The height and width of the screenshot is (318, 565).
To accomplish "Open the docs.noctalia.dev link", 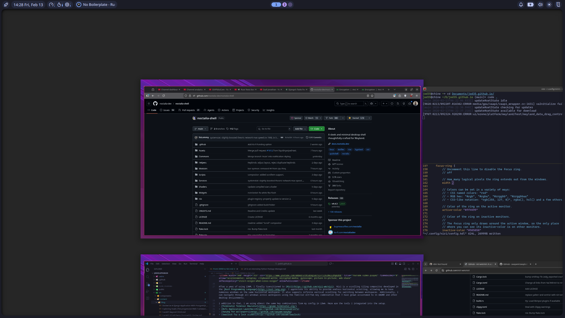I will [x=340, y=144].
